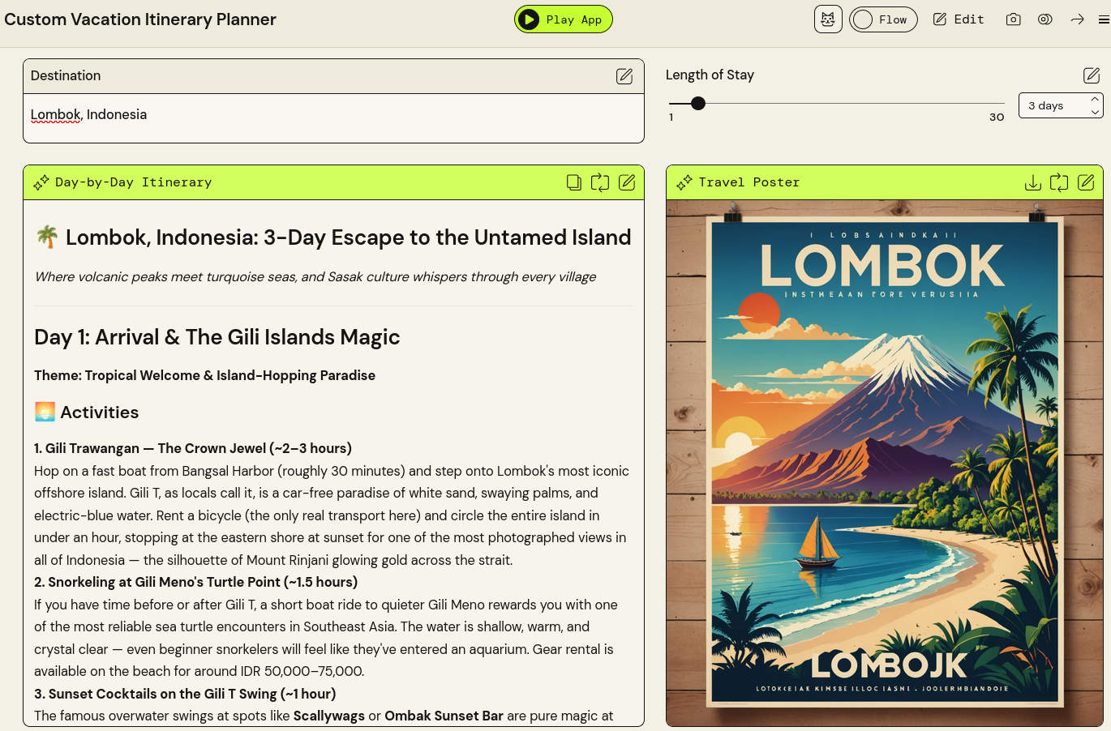Viewport: 1111px width, 731px height.
Task: Click the app title Custom Vacation Itinerary Planner
Action: click(x=140, y=19)
